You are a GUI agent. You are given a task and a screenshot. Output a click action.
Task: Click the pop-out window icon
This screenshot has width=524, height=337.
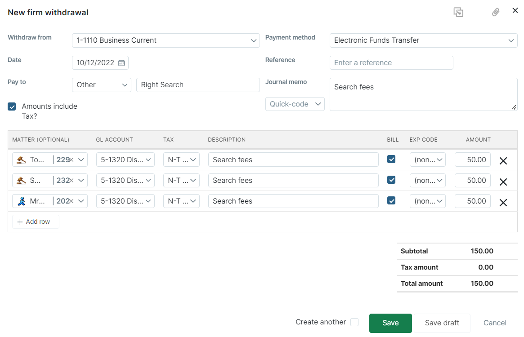tap(458, 13)
